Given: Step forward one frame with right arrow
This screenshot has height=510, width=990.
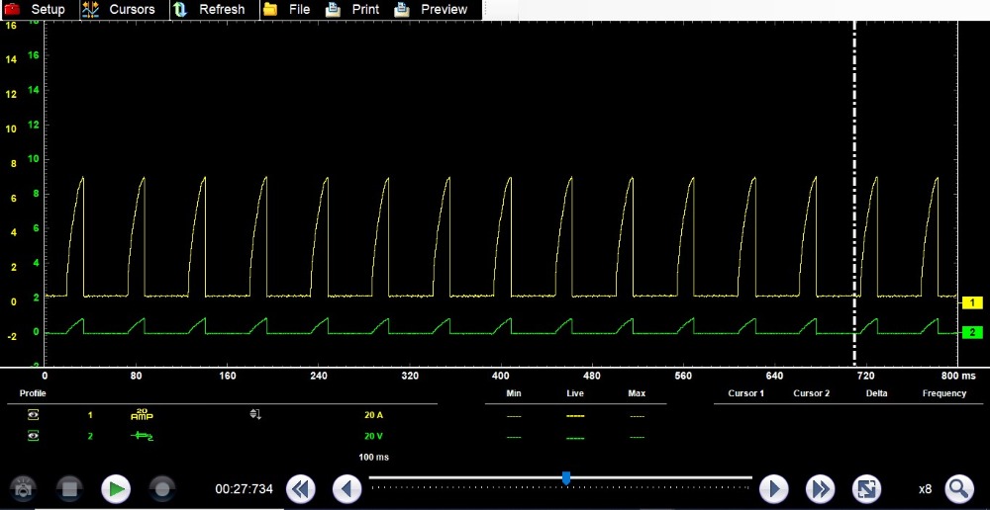Looking at the screenshot, I should (773, 488).
